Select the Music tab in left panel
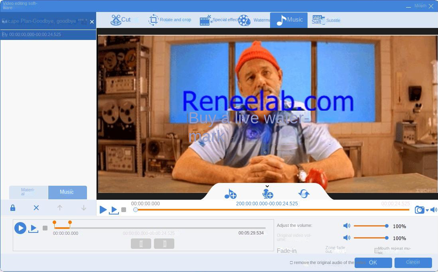 pos(67,193)
